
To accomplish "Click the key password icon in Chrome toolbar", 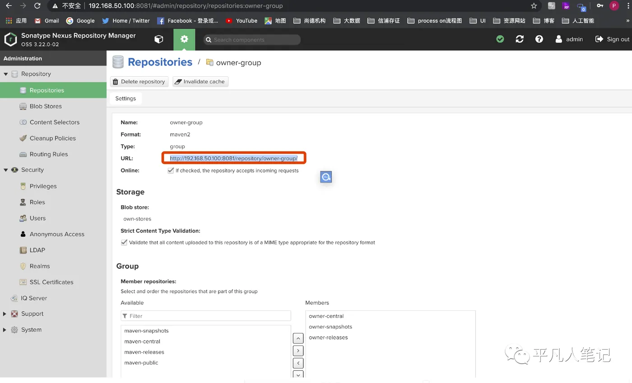I will [x=599, y=6].
